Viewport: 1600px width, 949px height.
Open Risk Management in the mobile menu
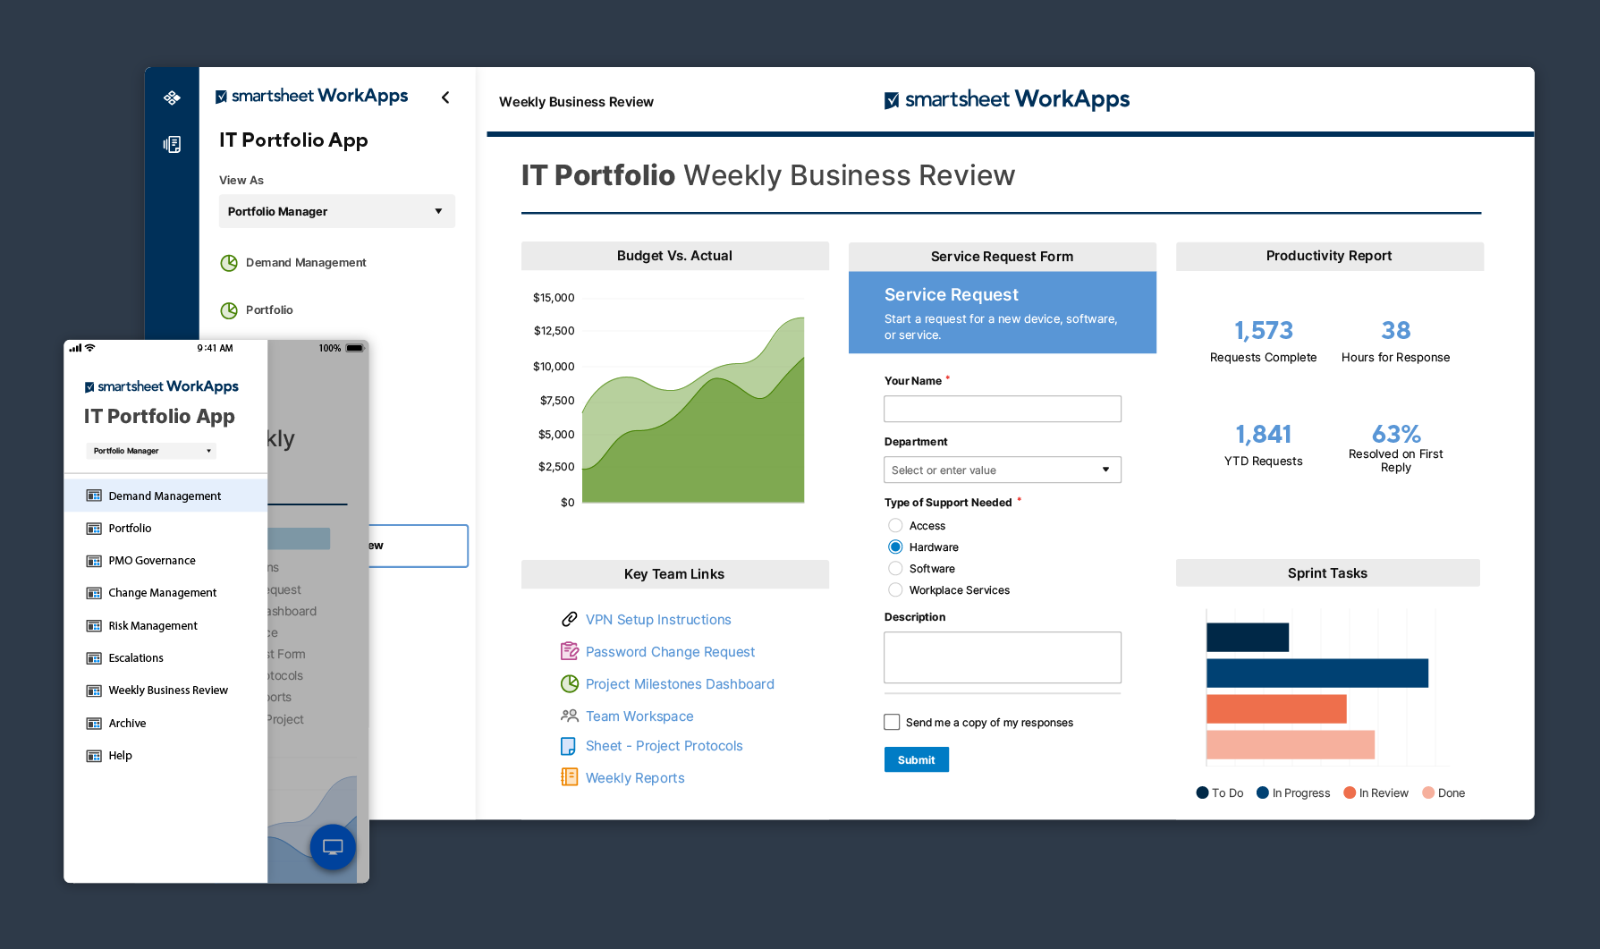tap(152, 626)
